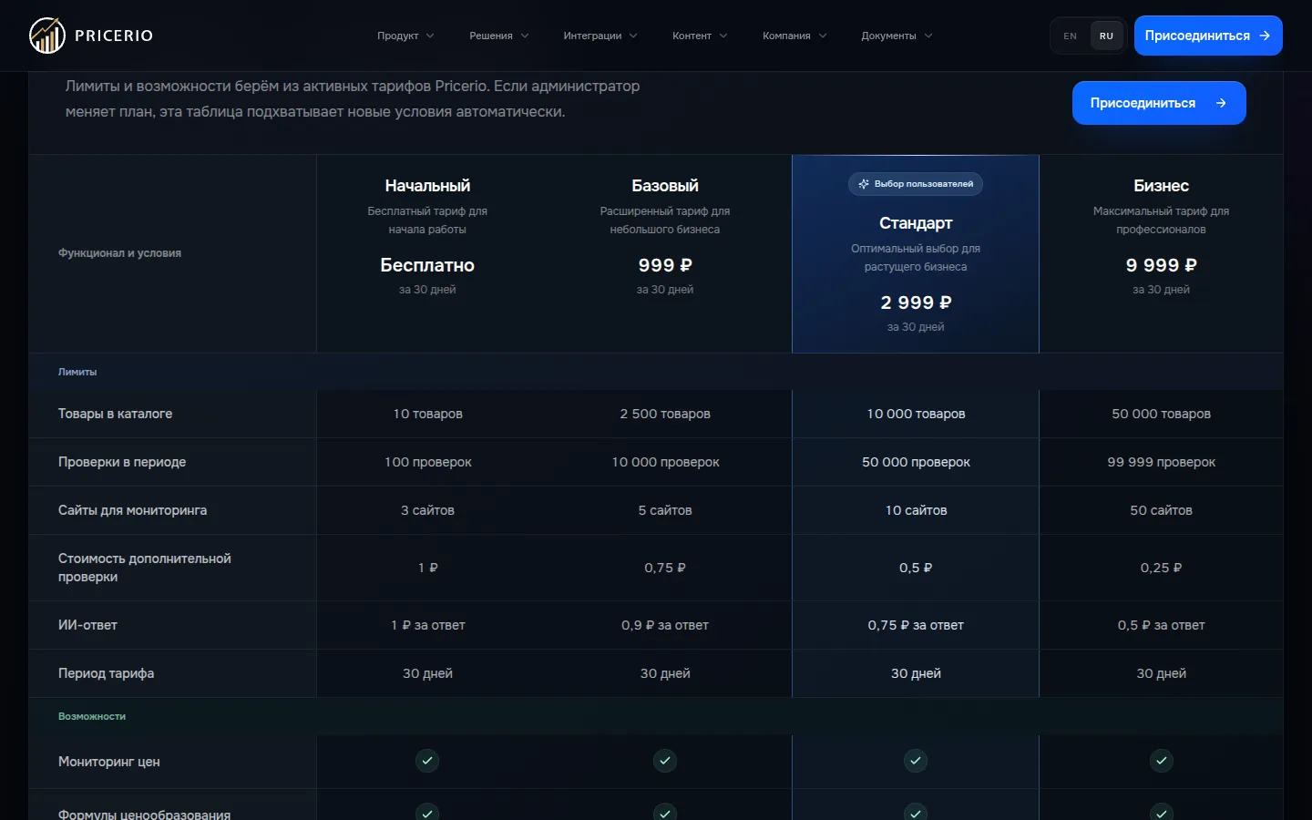Image resolution: width=1312 pixels, height=820 pixels.
Task: Click the 5 сайтов cell
Action: pyautogui.click(x=665, y=510)
